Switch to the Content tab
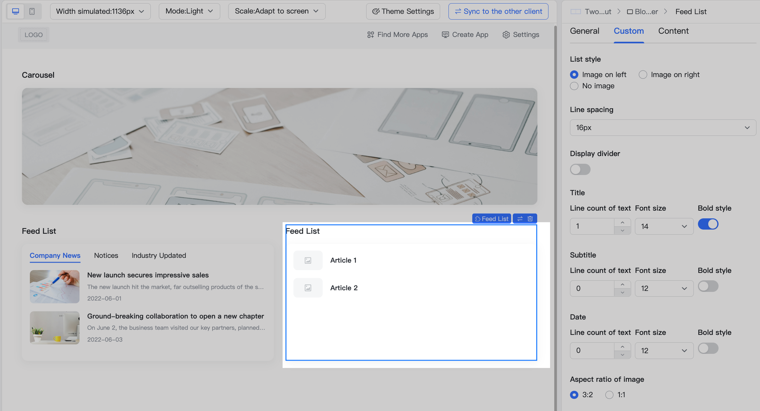 (674, 31)
